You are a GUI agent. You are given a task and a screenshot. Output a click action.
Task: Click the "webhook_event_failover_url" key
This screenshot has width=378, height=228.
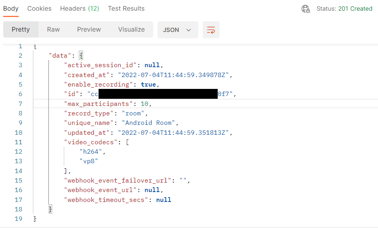118,180
